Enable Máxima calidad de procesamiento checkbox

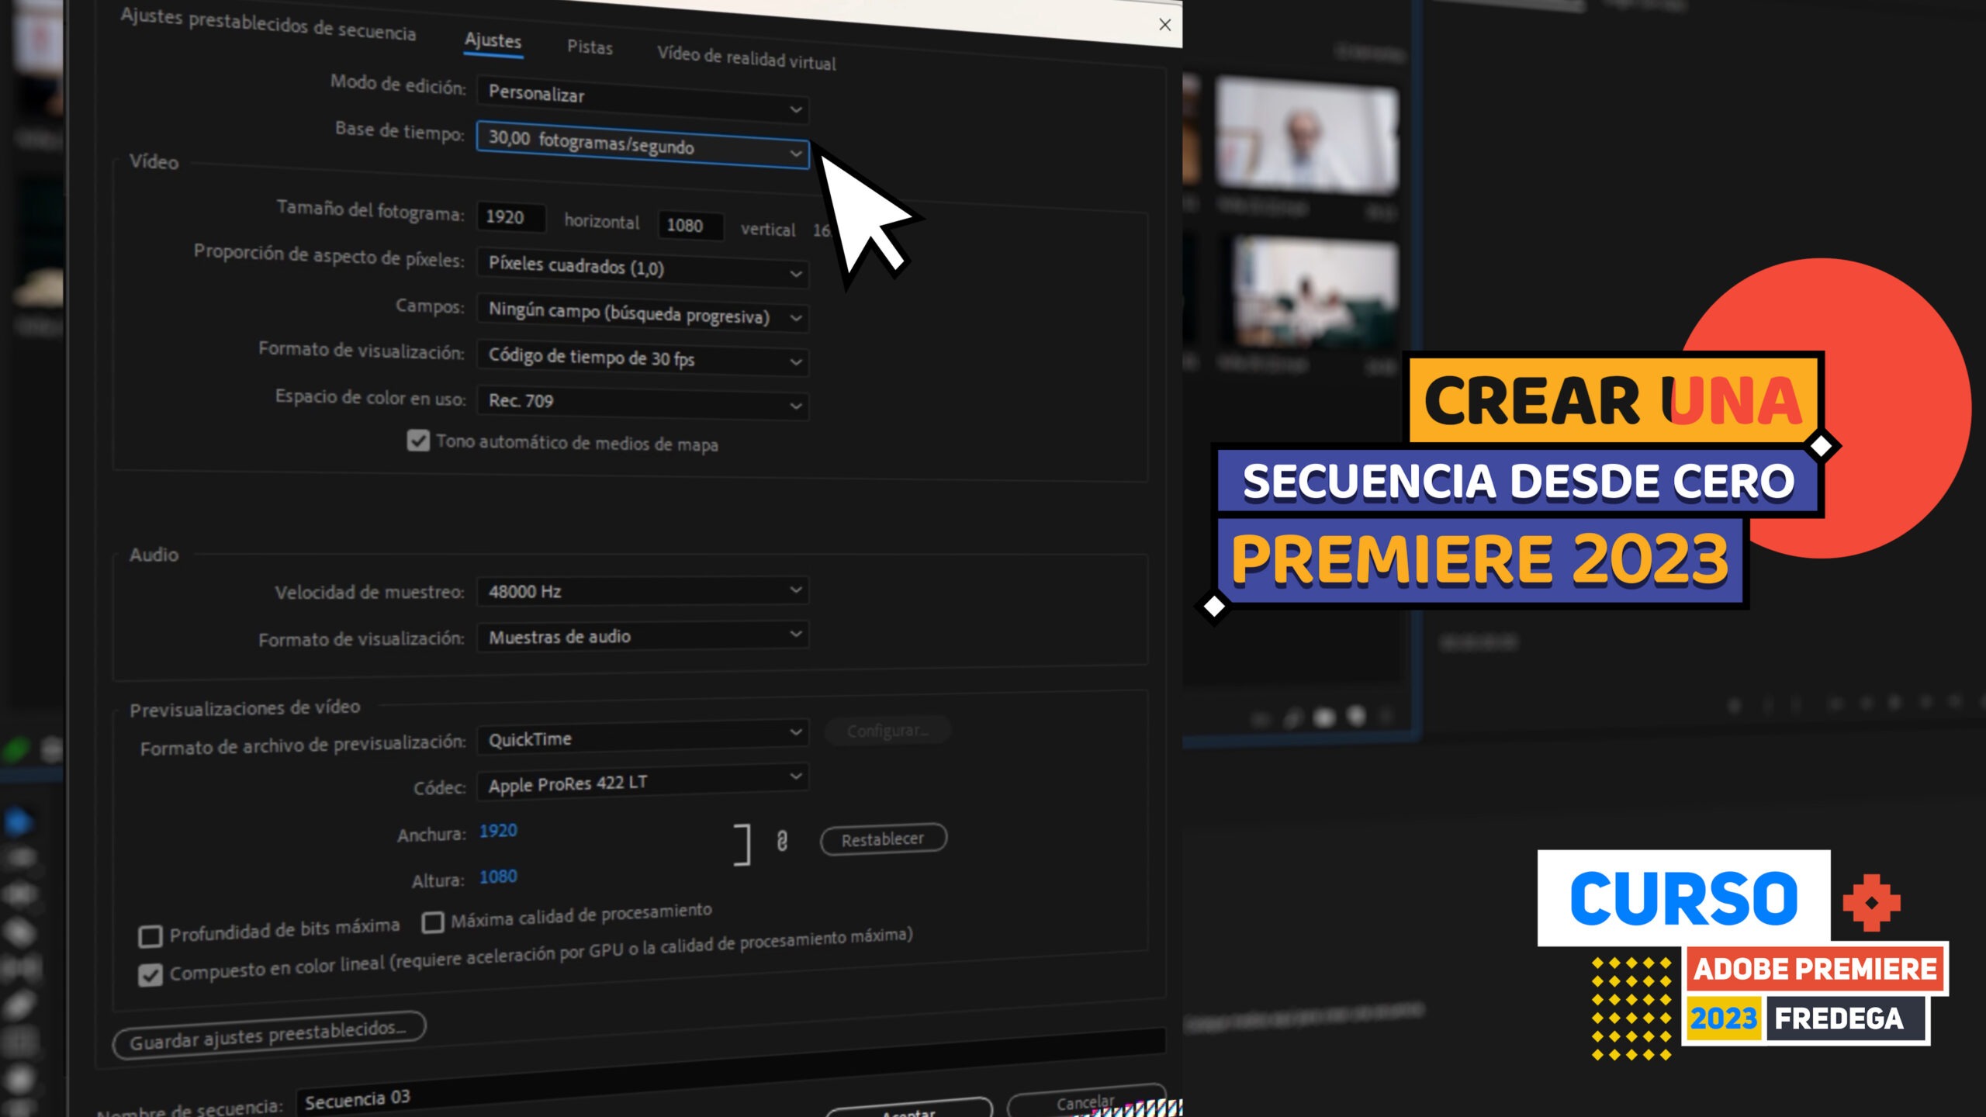(432, 922)
